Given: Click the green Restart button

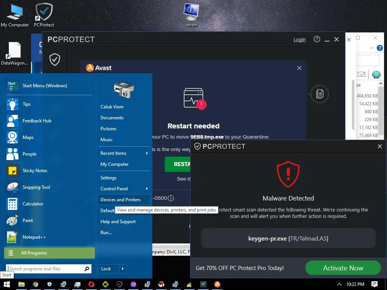Looking at the screenshot, I should 178,164.
